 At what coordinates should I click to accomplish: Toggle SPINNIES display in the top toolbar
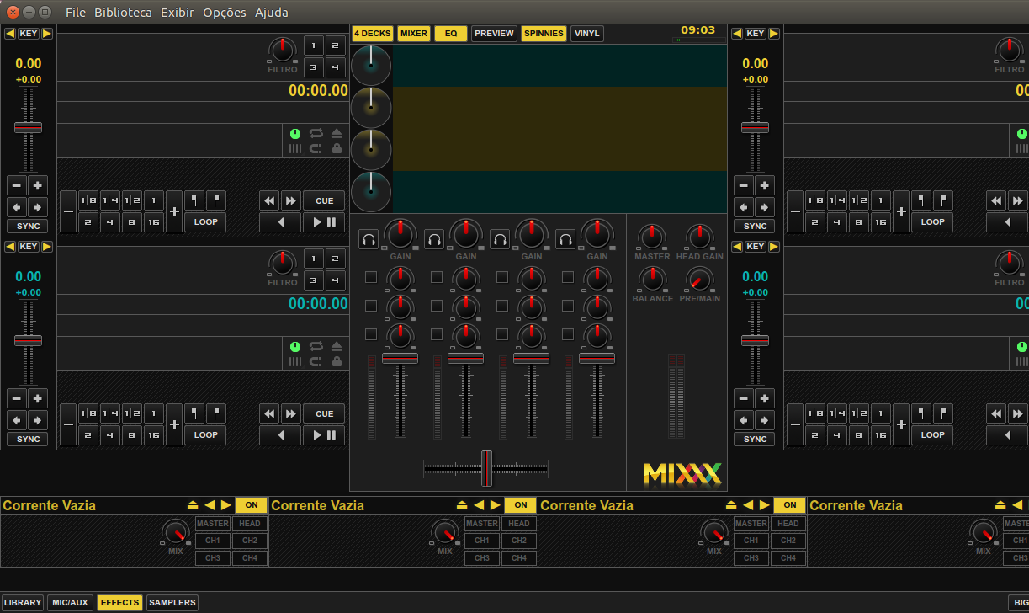point(544,33)
